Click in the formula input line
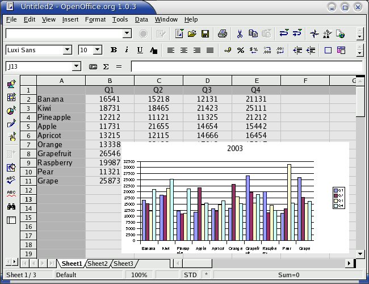This screenshot has height=284, width=369. click(246, 66)
